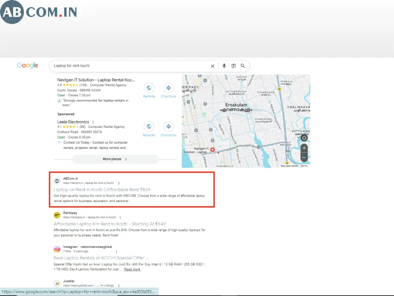Start voice search with microphone icon
Screen dimensions: 394x296
click(224, 66)
